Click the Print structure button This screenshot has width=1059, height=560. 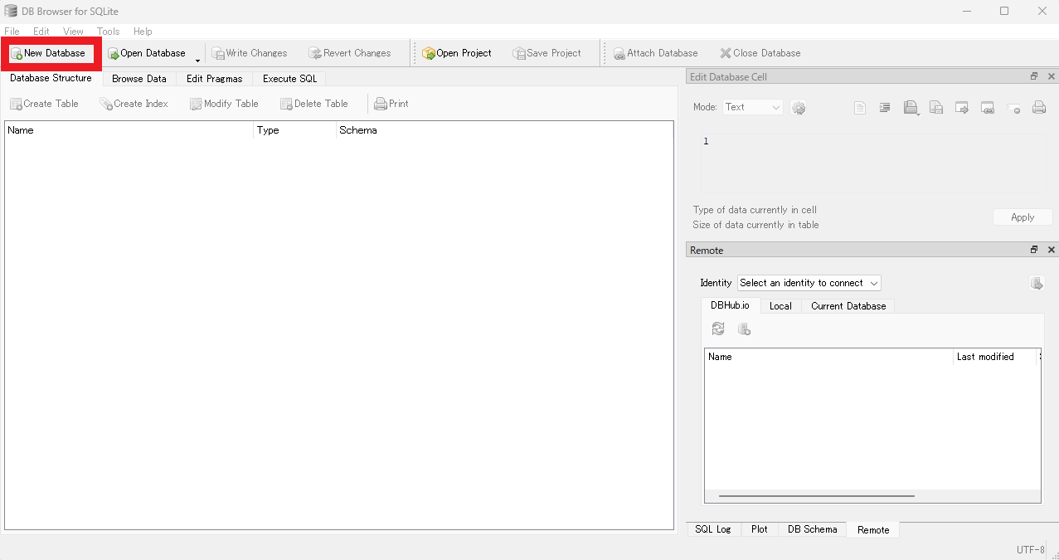391,104
